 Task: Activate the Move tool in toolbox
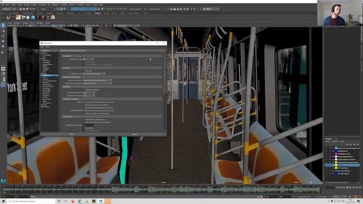click(3, 41)
